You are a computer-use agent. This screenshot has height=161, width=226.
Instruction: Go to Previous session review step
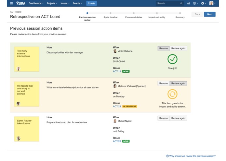pos(87,17)
